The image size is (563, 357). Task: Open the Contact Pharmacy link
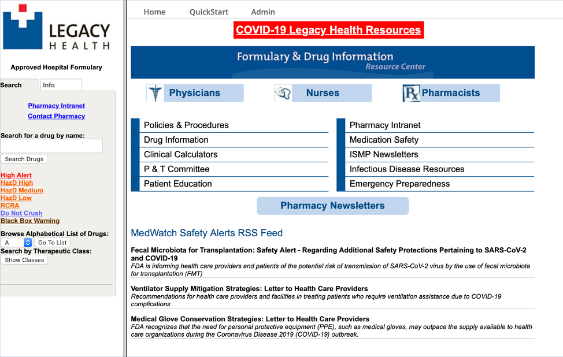pos(57,116)
